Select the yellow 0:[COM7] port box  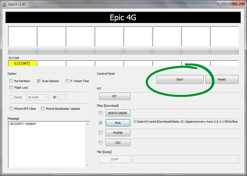point(22,63)
